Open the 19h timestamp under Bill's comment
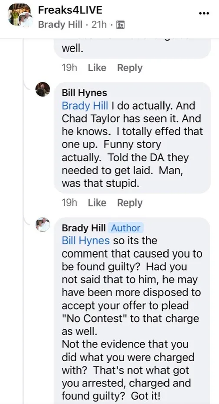Viewport: 219px width, 404px height. click(69, 203)
